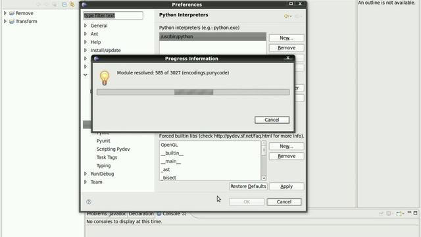Select _bisect in forced builtin libs
The image size is (421, 237).
coord(168,178)
